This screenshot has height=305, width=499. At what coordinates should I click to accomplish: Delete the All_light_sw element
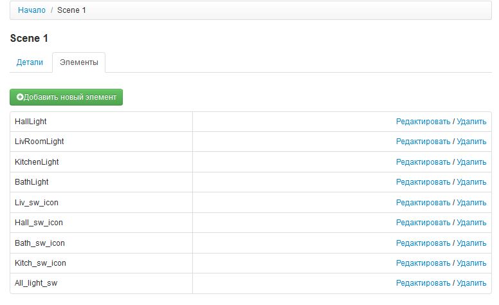pos(471,284)
